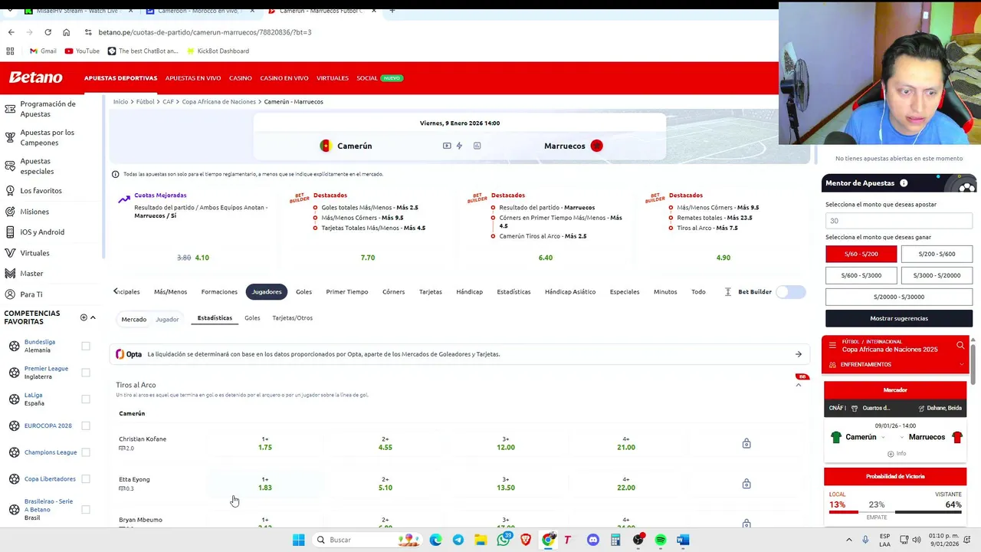Click the Betano logo

coord(35,77)
